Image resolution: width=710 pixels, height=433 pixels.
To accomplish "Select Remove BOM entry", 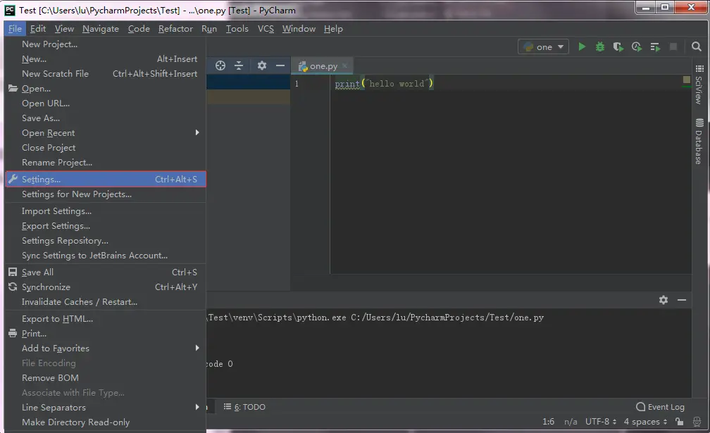I will pos(105,378).
